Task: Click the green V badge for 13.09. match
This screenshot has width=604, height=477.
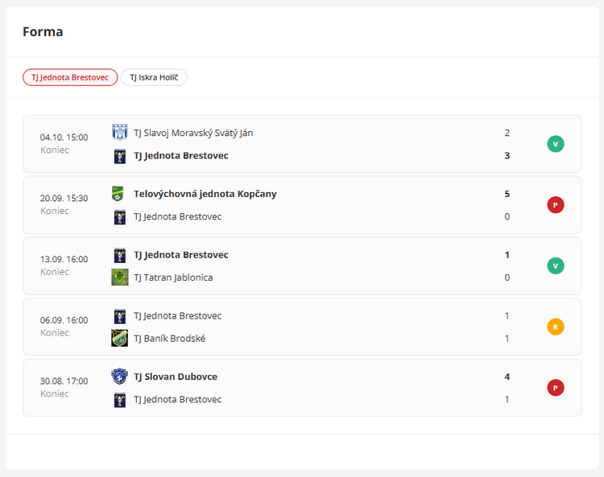Action: 556,265
